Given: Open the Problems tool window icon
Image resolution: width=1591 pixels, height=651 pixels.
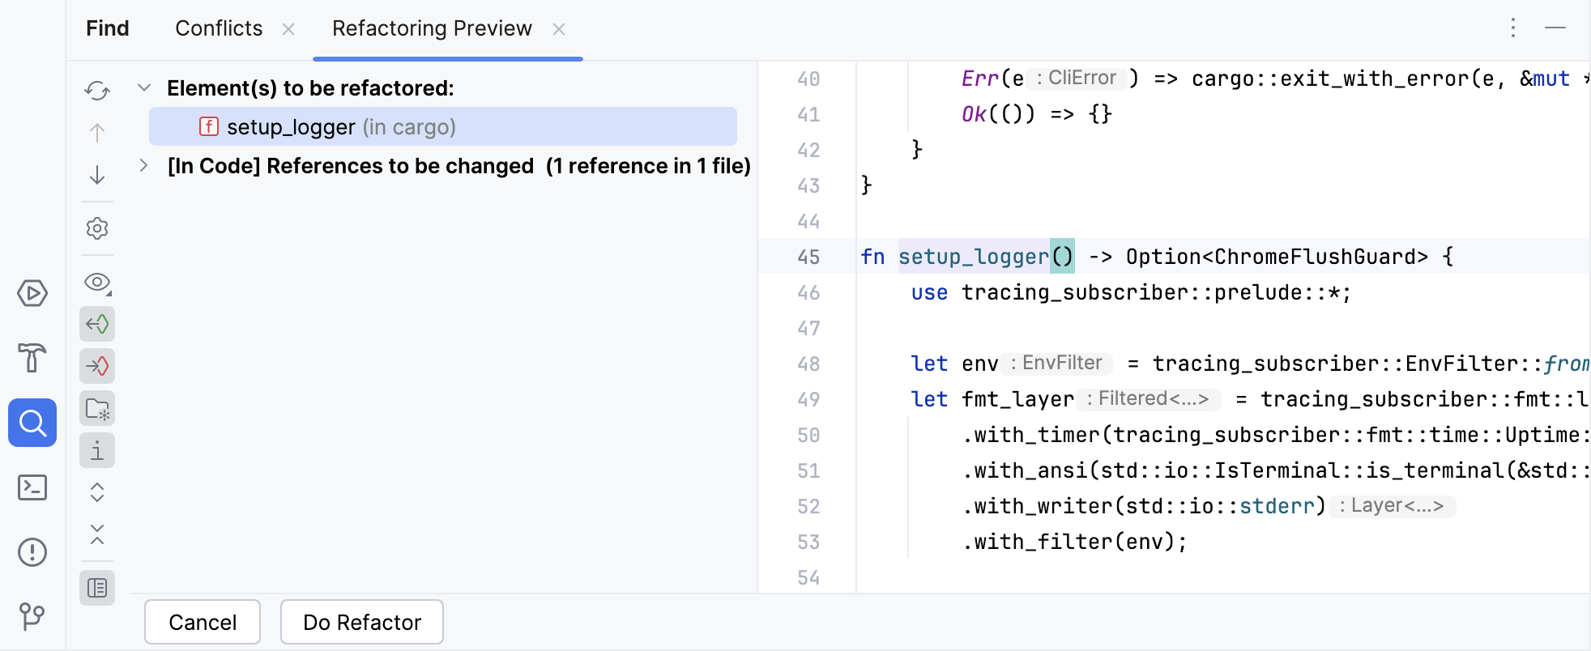Looking at the screenshot, I should [x=32, y=552].
